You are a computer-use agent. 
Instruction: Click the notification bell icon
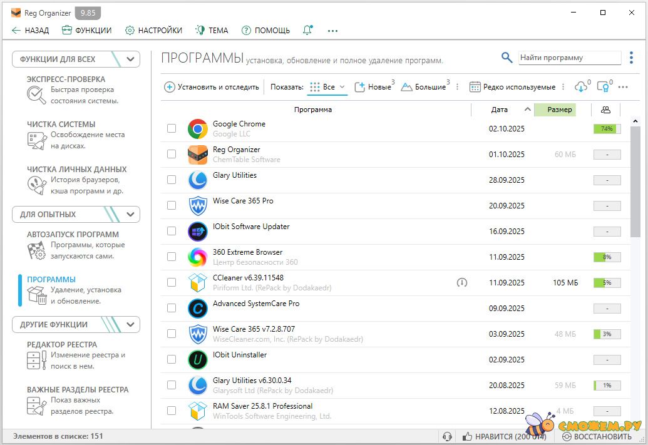307,30
